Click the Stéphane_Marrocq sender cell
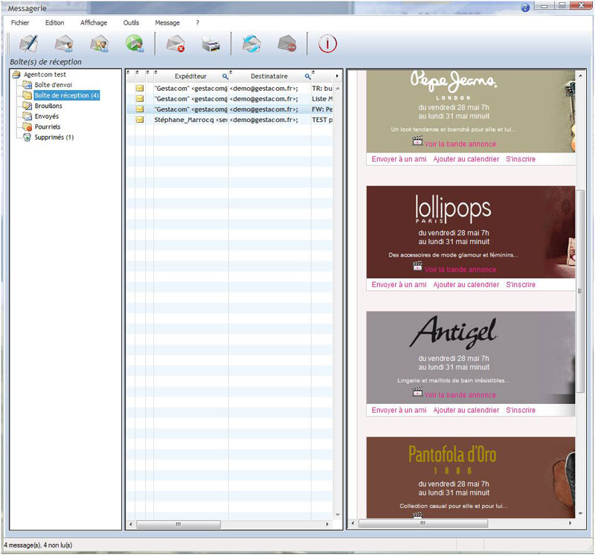595x555 pixels. point(191,120)
